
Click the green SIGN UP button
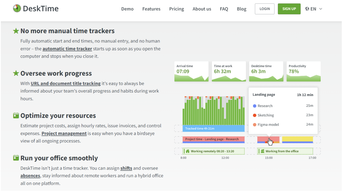click(289, 9)
